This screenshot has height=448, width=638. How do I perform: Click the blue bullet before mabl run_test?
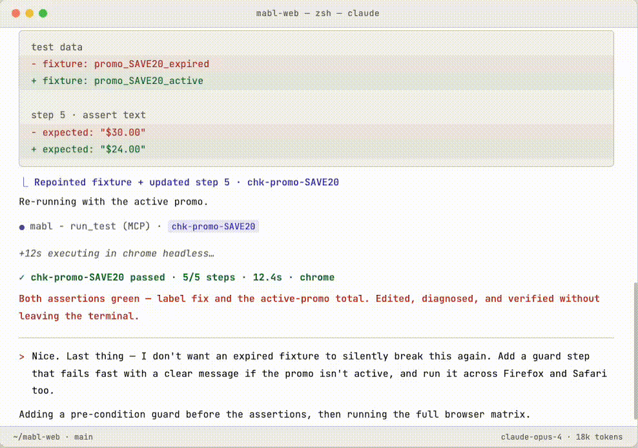(x=22, y=227)
